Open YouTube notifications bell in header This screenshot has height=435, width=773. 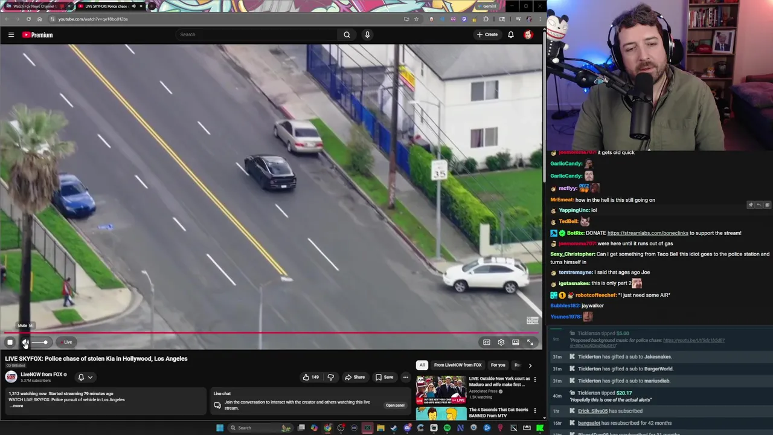pyautogui.click(x=511, y=34)
